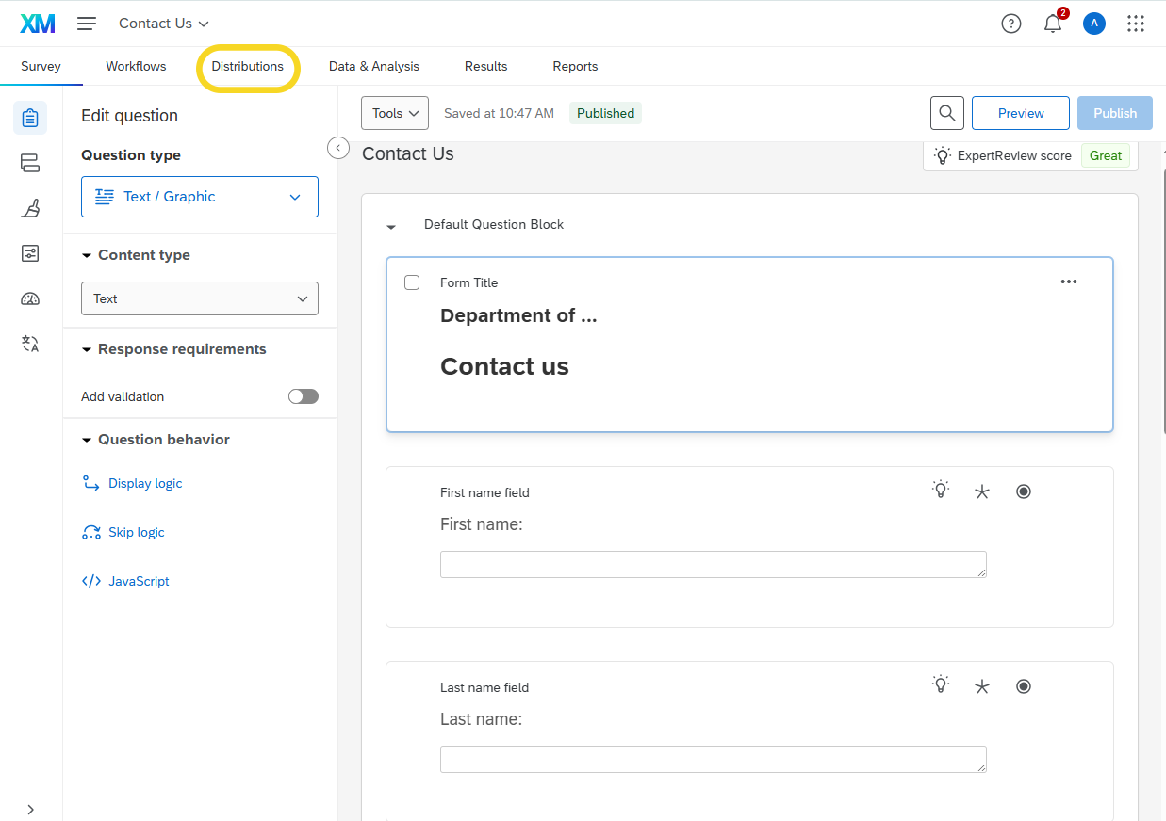
Task: Open the Translations sidebar icon
Action: 30,344
